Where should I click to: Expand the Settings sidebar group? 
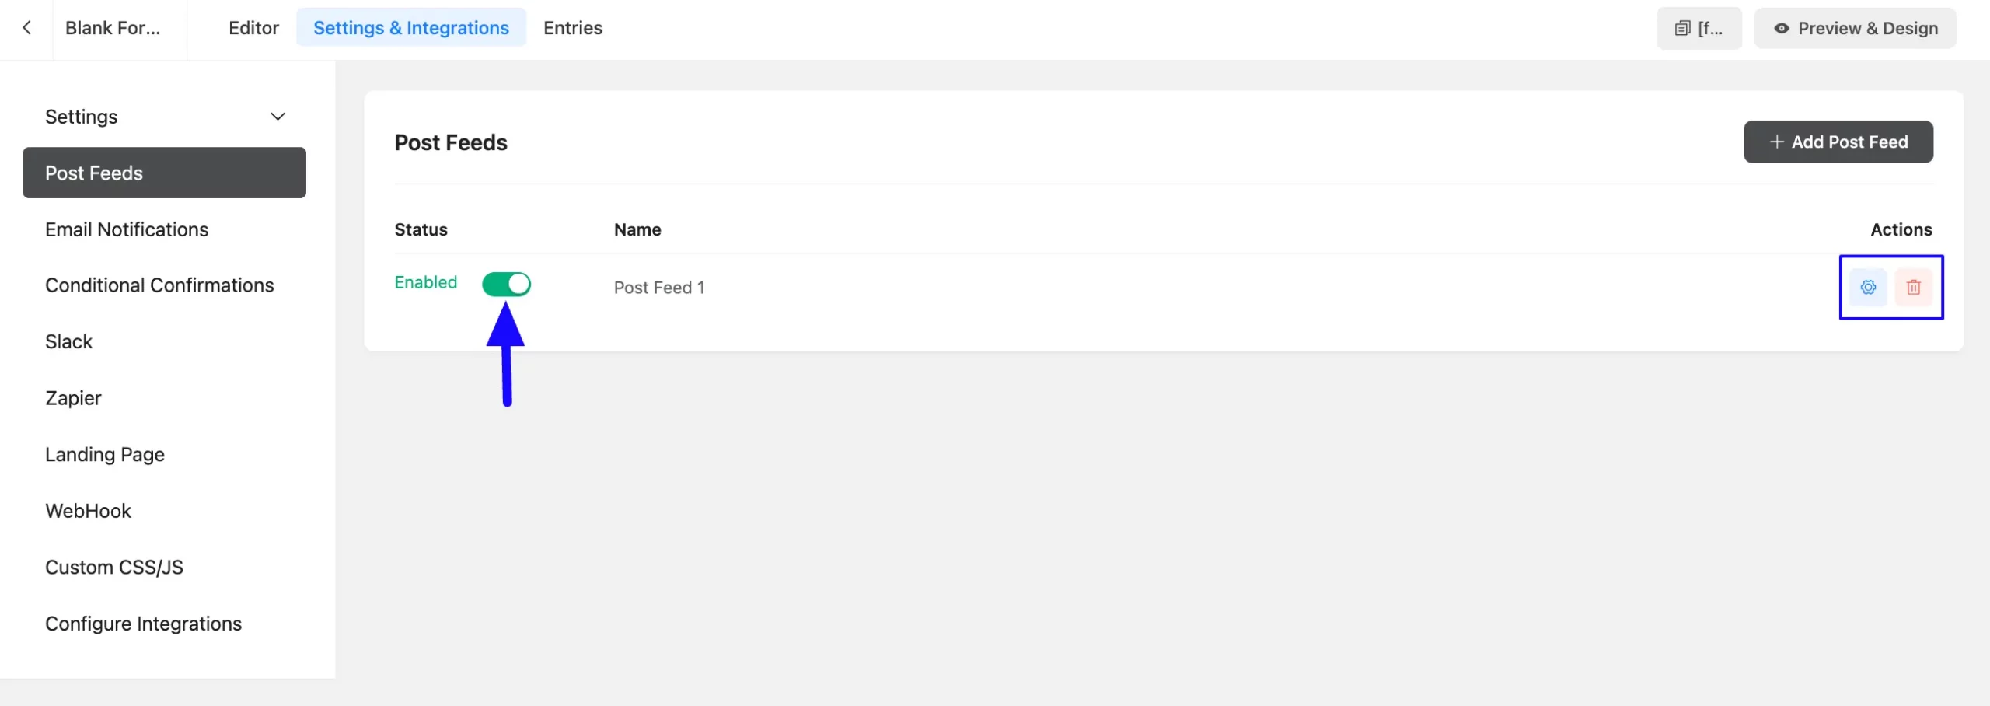click(x=165, y=117)
